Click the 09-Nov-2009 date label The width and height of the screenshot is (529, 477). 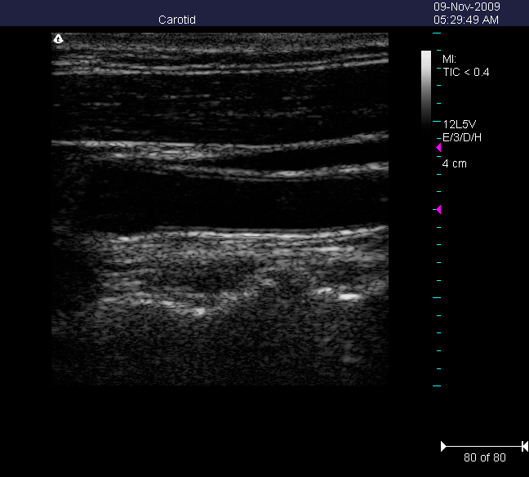466,7
